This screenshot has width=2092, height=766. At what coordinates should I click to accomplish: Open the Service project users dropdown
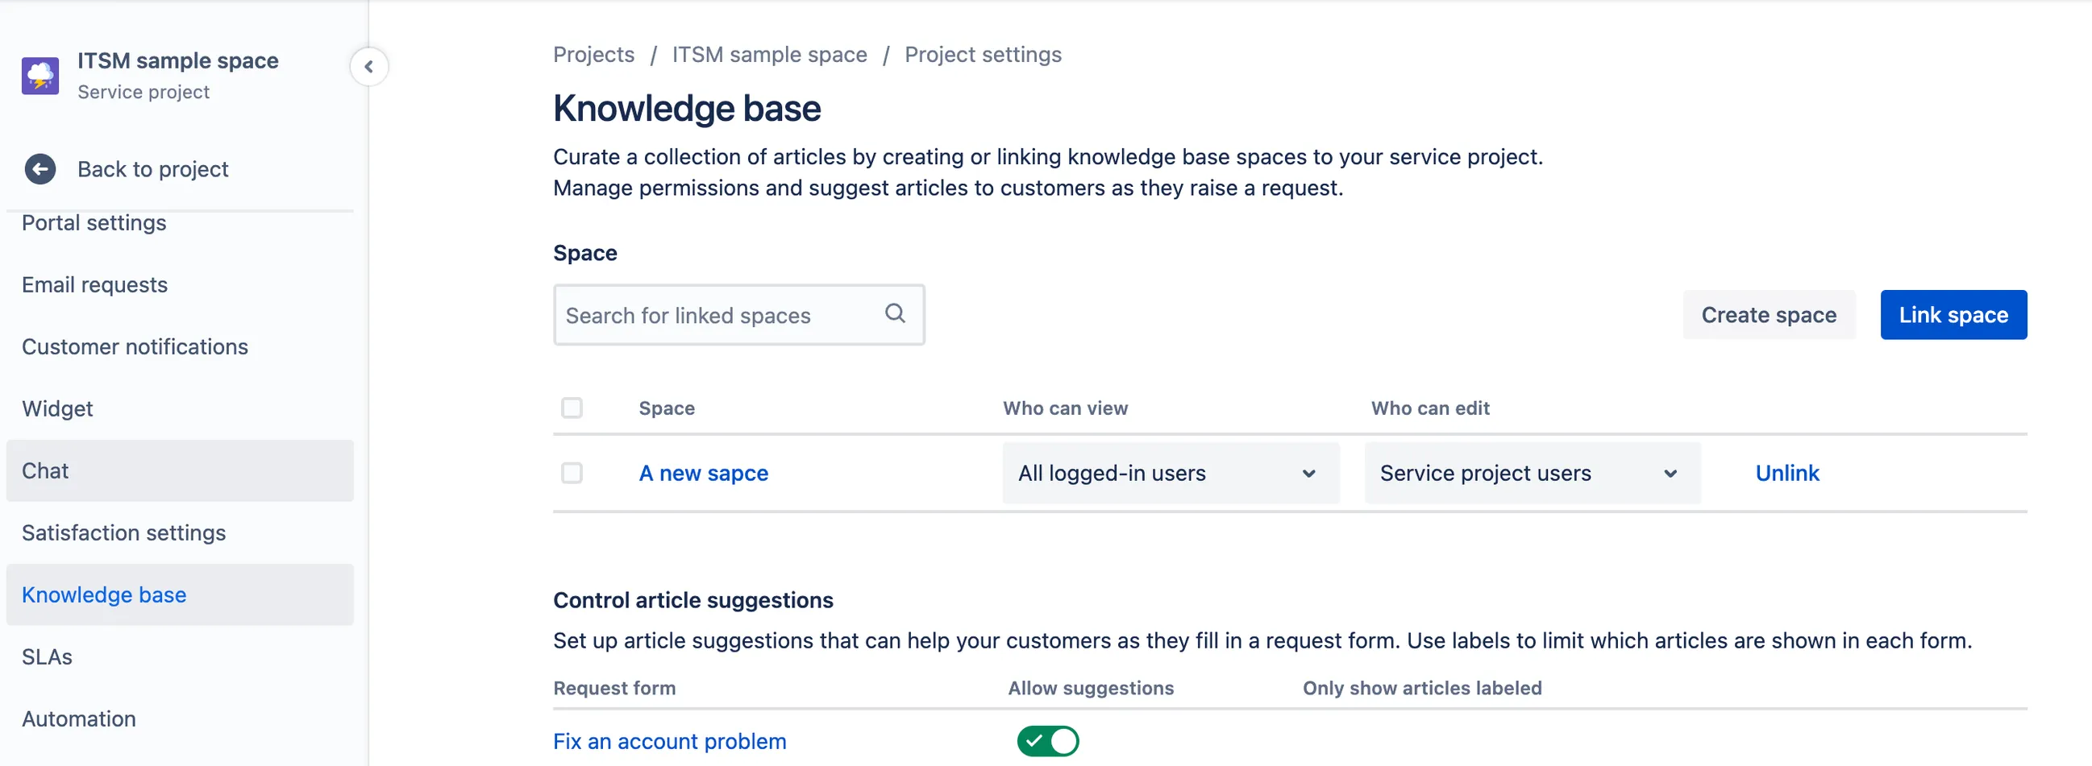[x=1532, y=473]
